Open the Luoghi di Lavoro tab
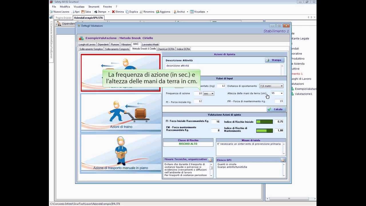Viewport: 366px width, 206px height. coord(87,44)
